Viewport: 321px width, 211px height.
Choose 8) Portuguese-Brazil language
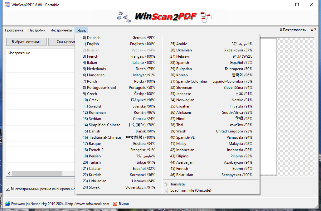(119, 88)
